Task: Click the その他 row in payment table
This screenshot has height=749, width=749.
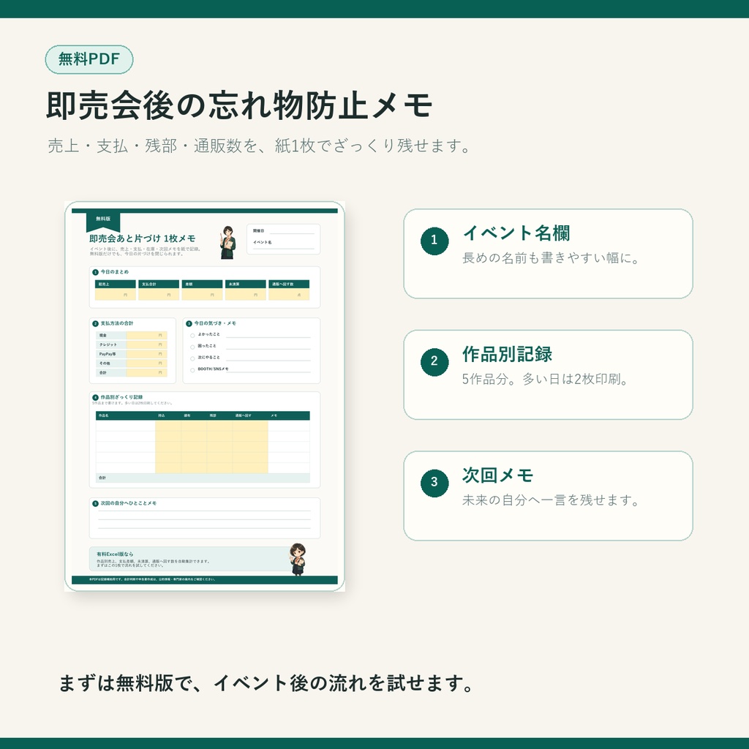Action: (x=132, y=363)
